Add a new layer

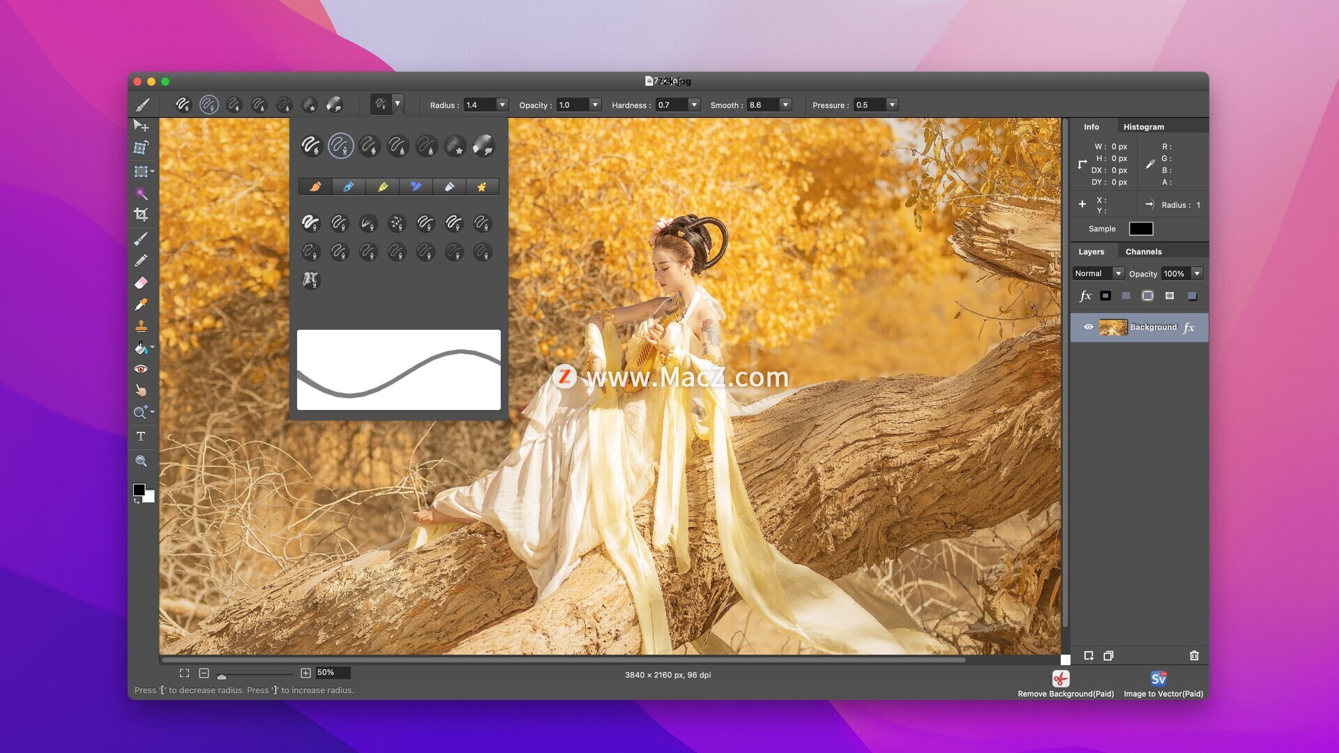1088,655
